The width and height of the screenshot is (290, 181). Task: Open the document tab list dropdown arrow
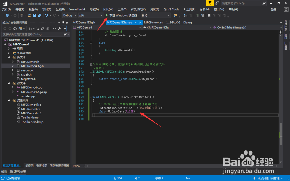click(x=281, y=23)
